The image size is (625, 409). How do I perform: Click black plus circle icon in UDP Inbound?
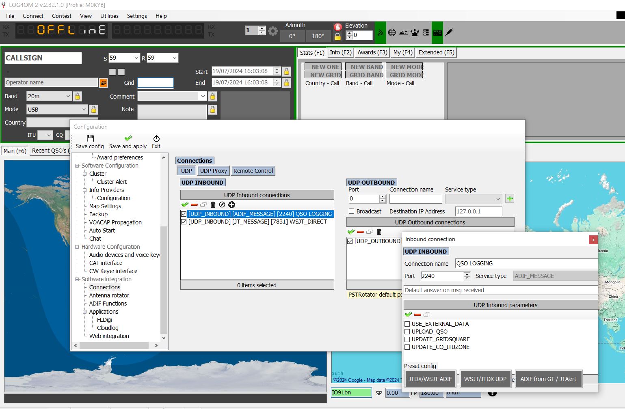click(231, 204)
